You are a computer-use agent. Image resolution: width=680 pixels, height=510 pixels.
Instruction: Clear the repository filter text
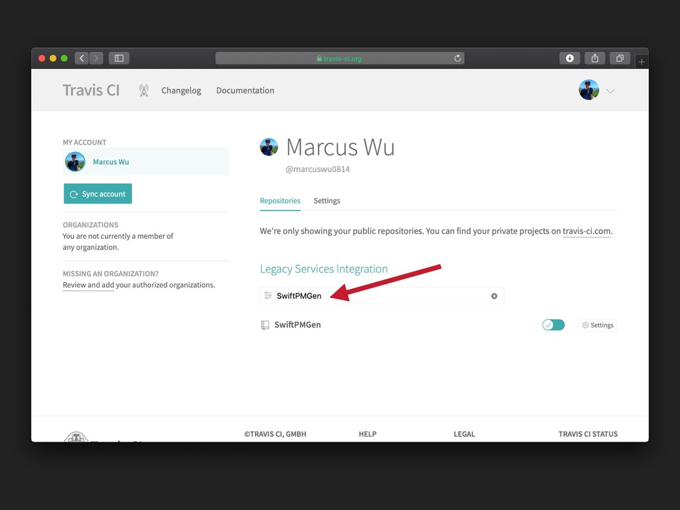tap(494, 296)
